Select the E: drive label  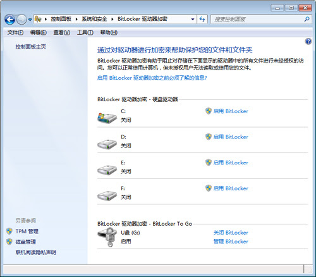point(123,163)
